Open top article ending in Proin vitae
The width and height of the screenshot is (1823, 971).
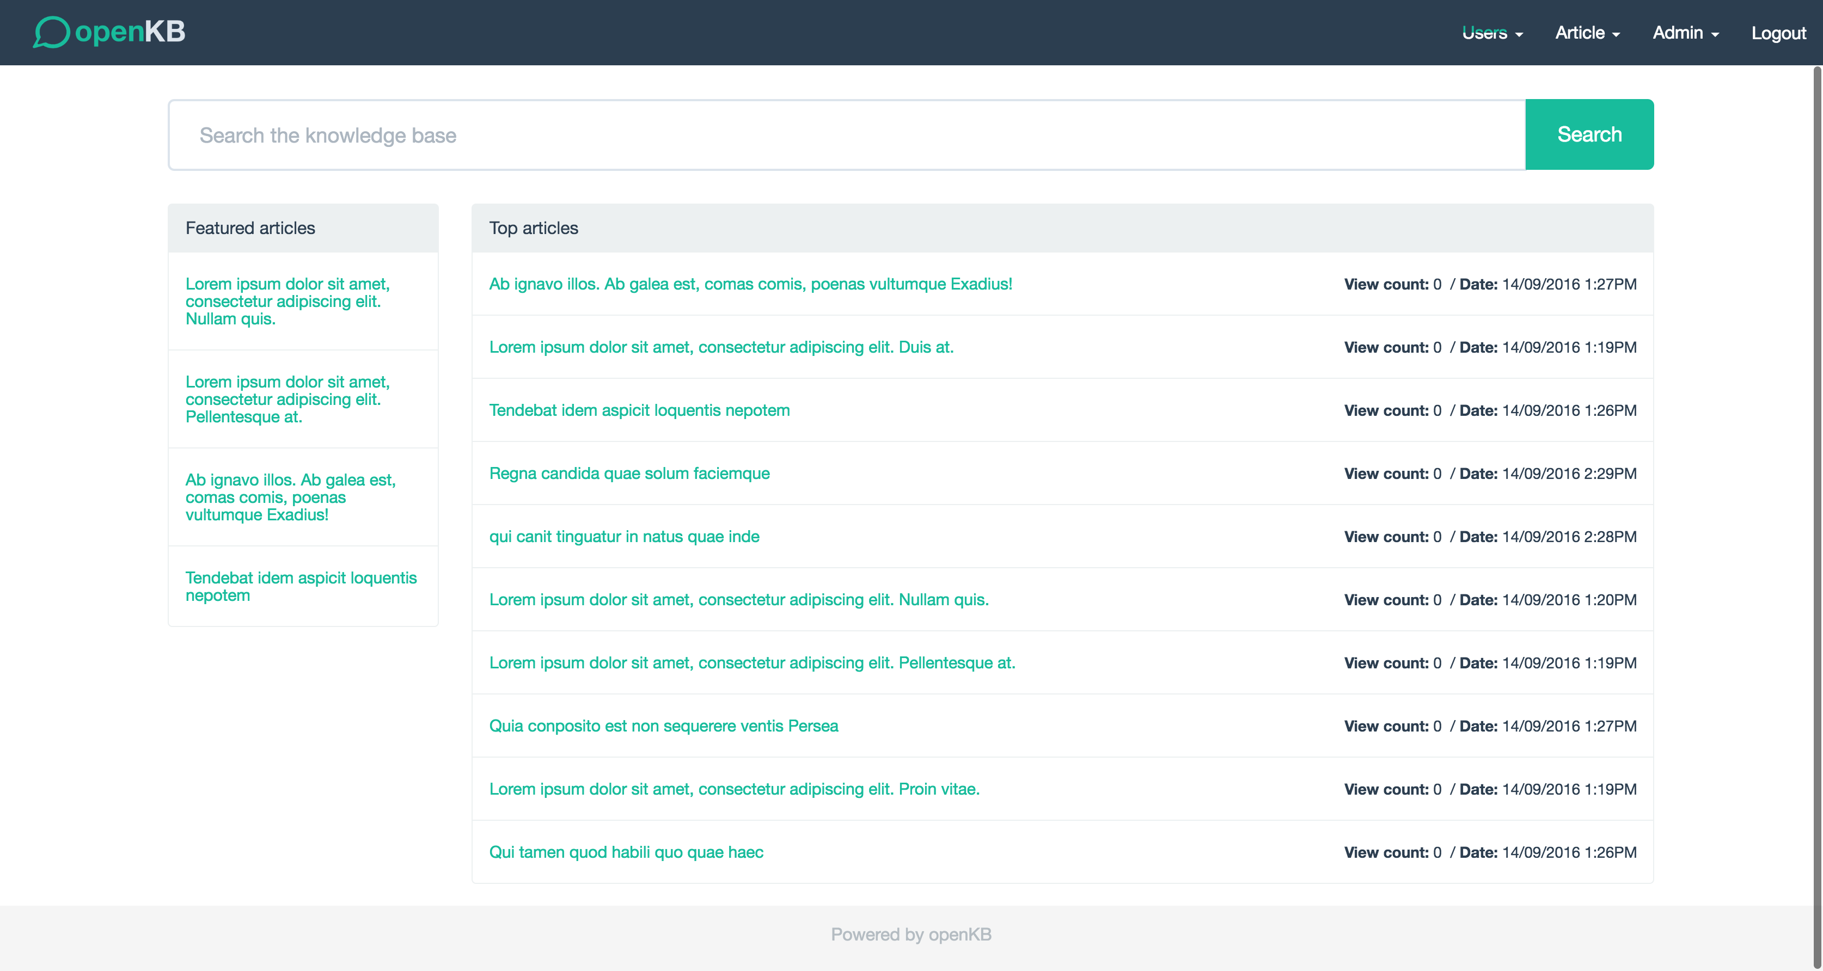(734, 789)
